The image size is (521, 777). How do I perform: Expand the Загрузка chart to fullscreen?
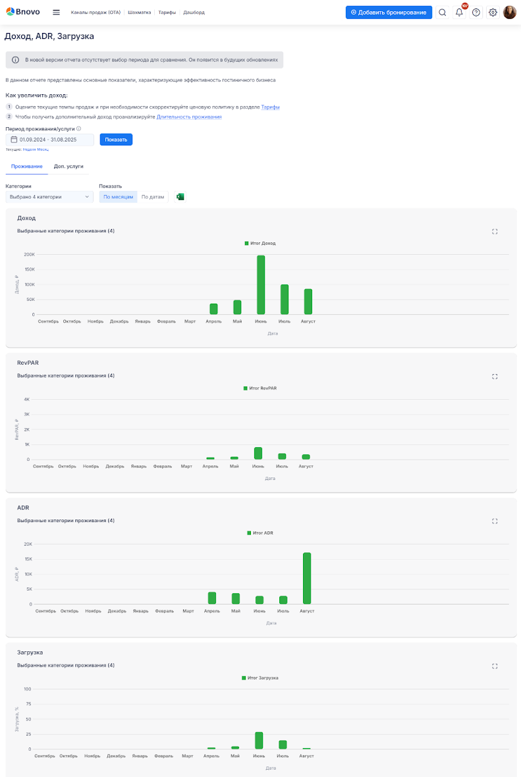click(x=495, y=666)
